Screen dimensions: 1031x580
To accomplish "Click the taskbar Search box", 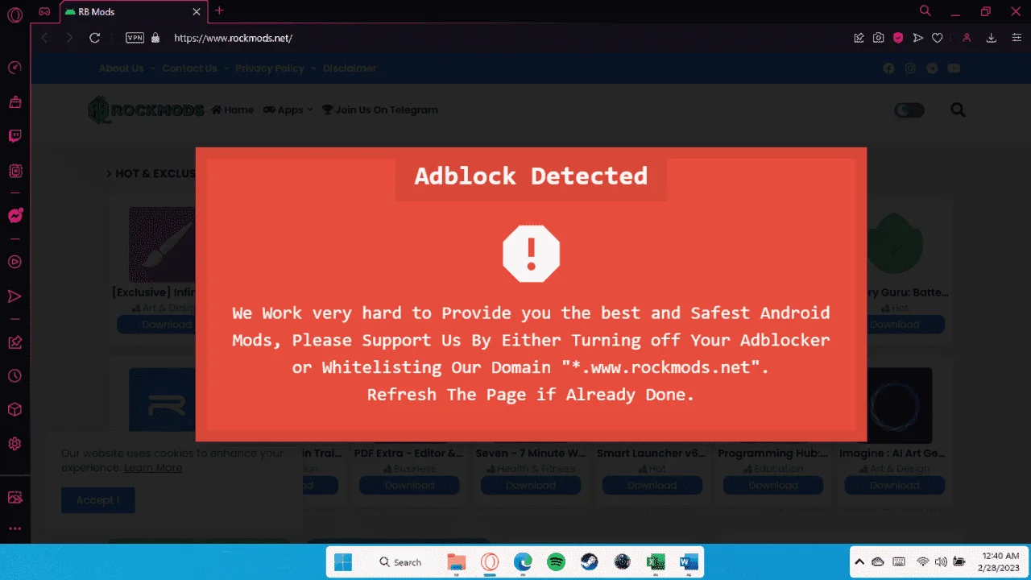I will 400,562.
